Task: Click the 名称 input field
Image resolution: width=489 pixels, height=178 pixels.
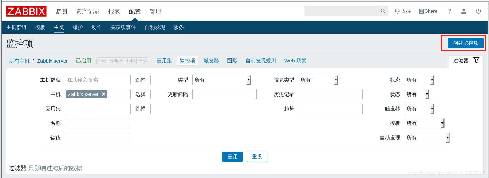Action: [97, 123]
